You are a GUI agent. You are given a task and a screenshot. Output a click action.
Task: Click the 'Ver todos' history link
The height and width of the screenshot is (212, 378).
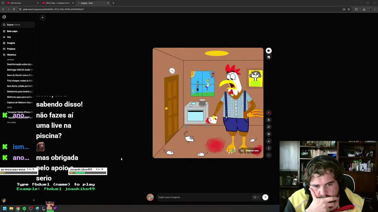[x=12, y=122]
